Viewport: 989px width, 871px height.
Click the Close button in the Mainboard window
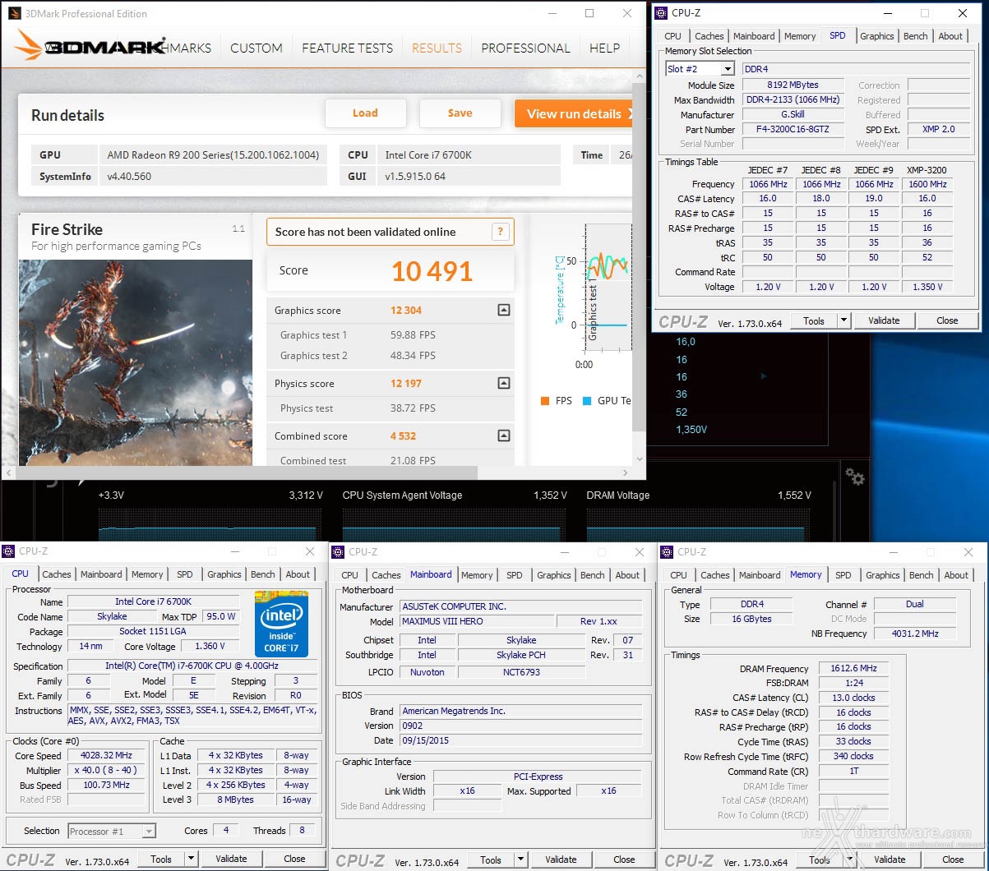[624, 859]
